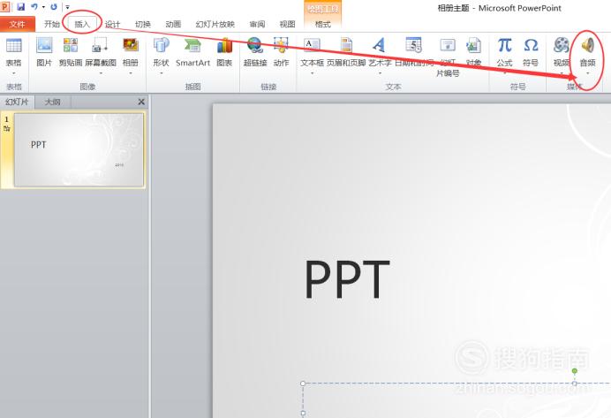Open the 形状 shapes gallery
Viewport: 611px width, 418px height.
pos(161,46)
